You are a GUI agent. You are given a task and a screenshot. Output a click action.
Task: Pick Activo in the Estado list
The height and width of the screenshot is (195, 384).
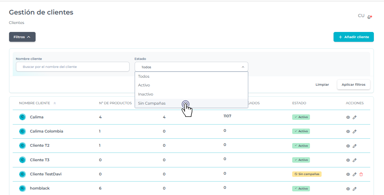pos(144,85)
